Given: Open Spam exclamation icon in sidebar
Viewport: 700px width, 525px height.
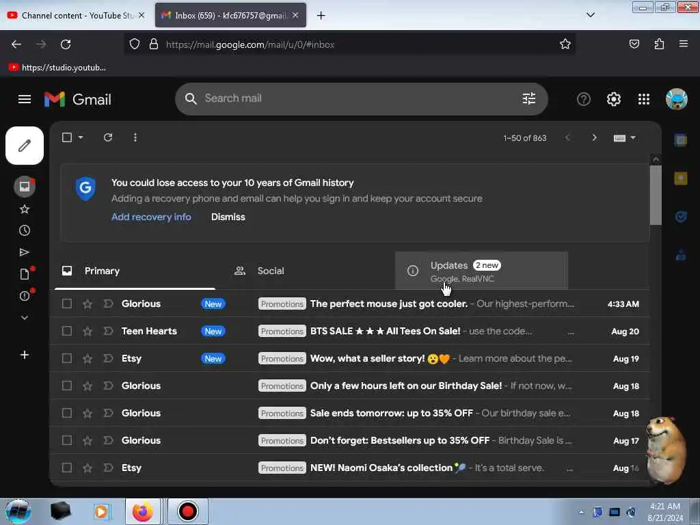Looking at the screenshot, I should click(25, 295).
